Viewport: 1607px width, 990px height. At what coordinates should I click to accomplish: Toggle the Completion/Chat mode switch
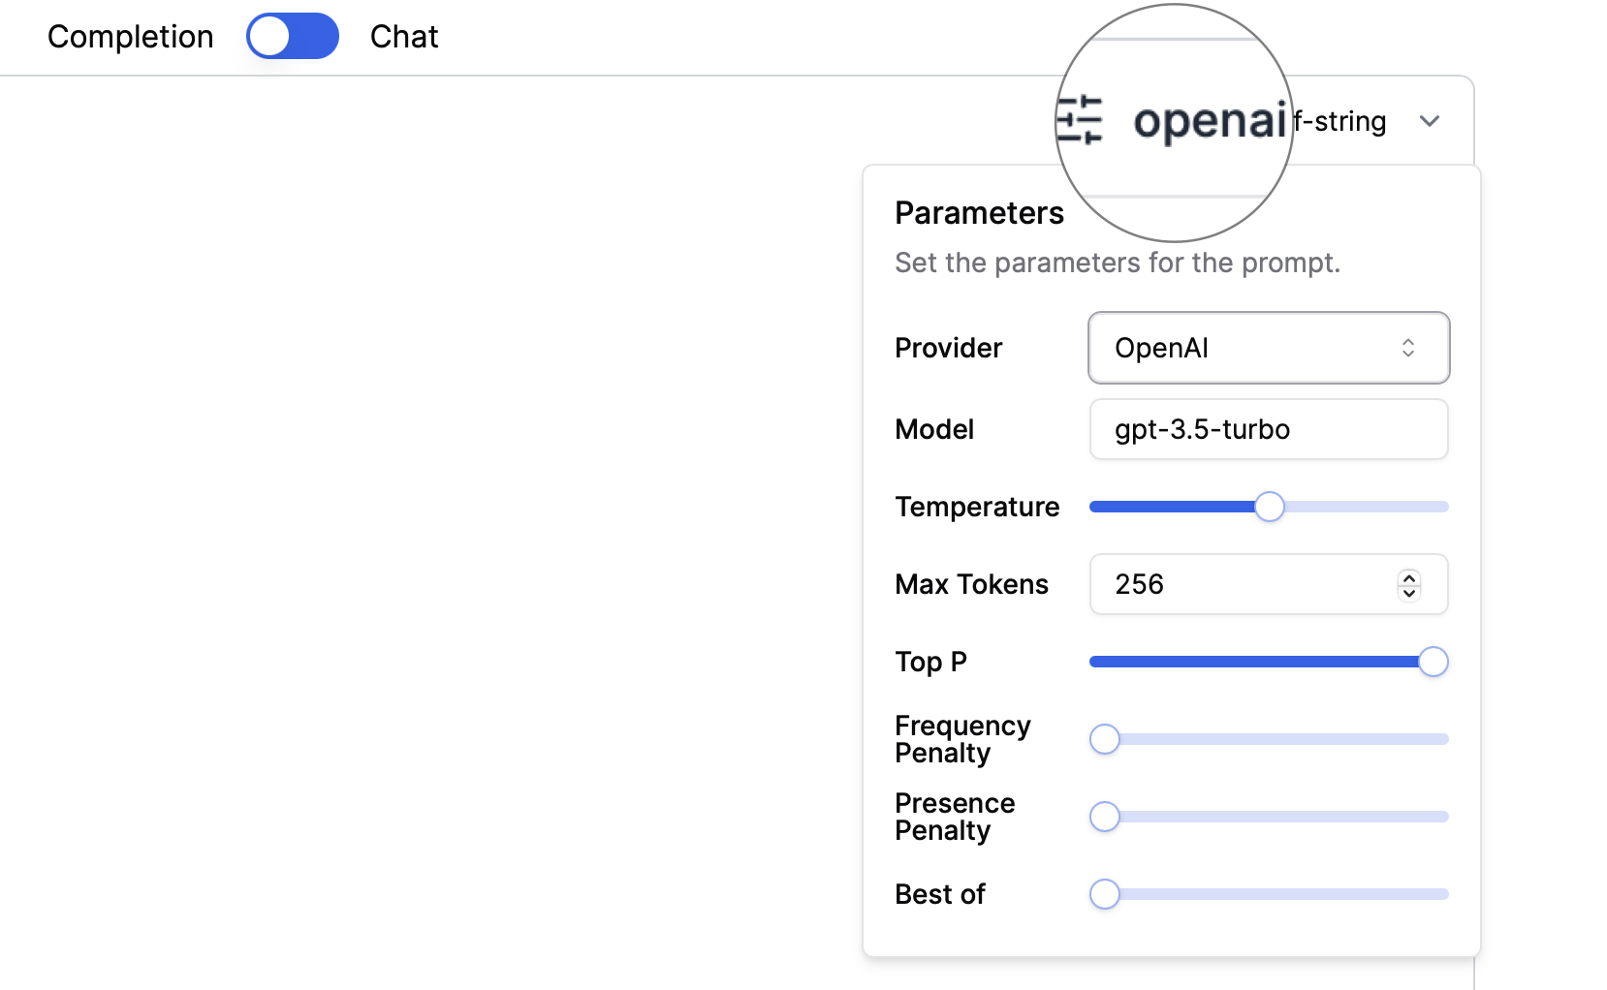(x=292, y=37)
